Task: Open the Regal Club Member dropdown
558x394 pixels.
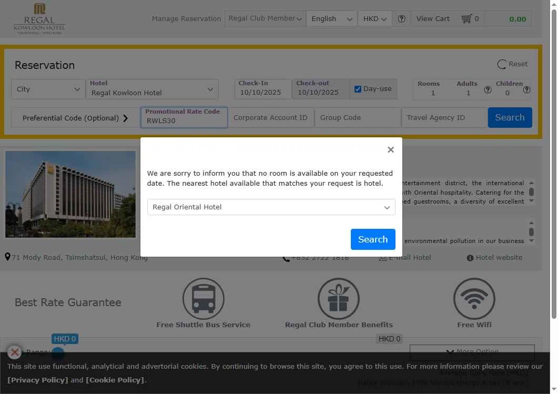Action: coord(265,18)
